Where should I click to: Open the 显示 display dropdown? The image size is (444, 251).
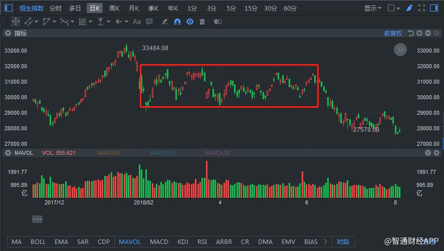[373, 8]
